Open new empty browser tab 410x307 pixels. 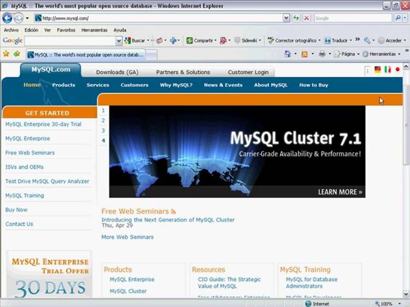pos(151,55)
